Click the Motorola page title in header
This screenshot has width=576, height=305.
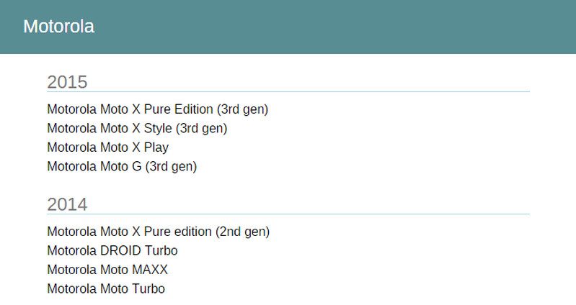[58, 27]
